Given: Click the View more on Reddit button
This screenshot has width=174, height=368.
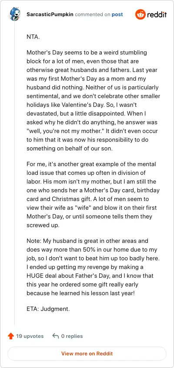Looking at the screenshot, I should pos(87,354).
